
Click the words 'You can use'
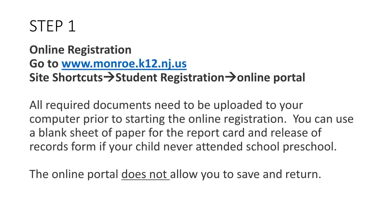(323, 119)
